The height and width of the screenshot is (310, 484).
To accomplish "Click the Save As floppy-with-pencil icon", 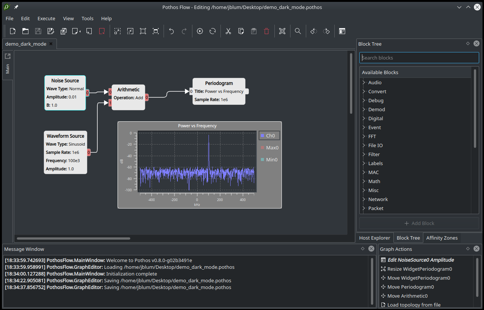I will pos(51,31).
